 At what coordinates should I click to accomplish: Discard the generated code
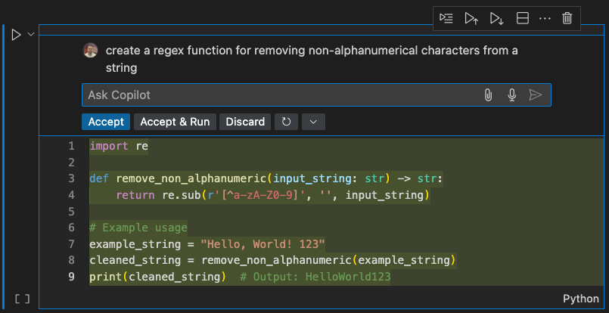point(245,122)
